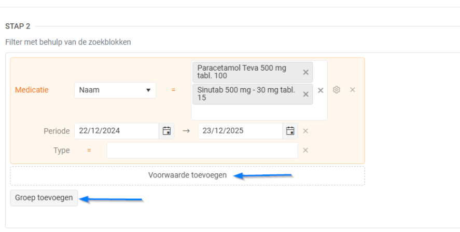Focus the Periode end date field
Viewport: 460px width, 232px height.
tap(240, 131)
